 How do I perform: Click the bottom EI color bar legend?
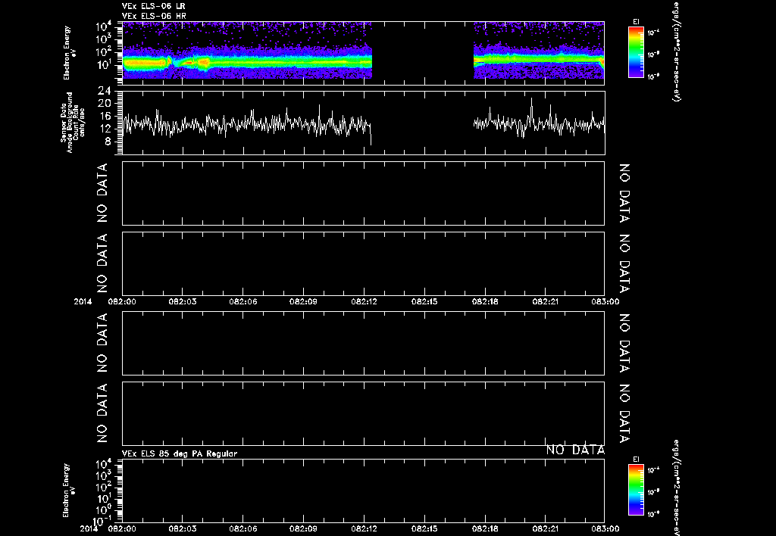[636, 490]
